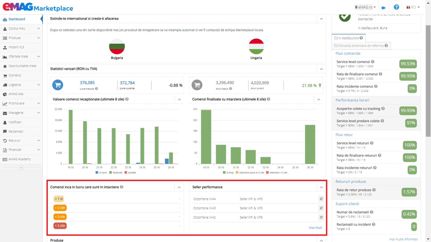The height and width of the screenshot is (242, 431).
Task: Collapse the Statistici vanzari panel
Action: click(x=321, y=69)
